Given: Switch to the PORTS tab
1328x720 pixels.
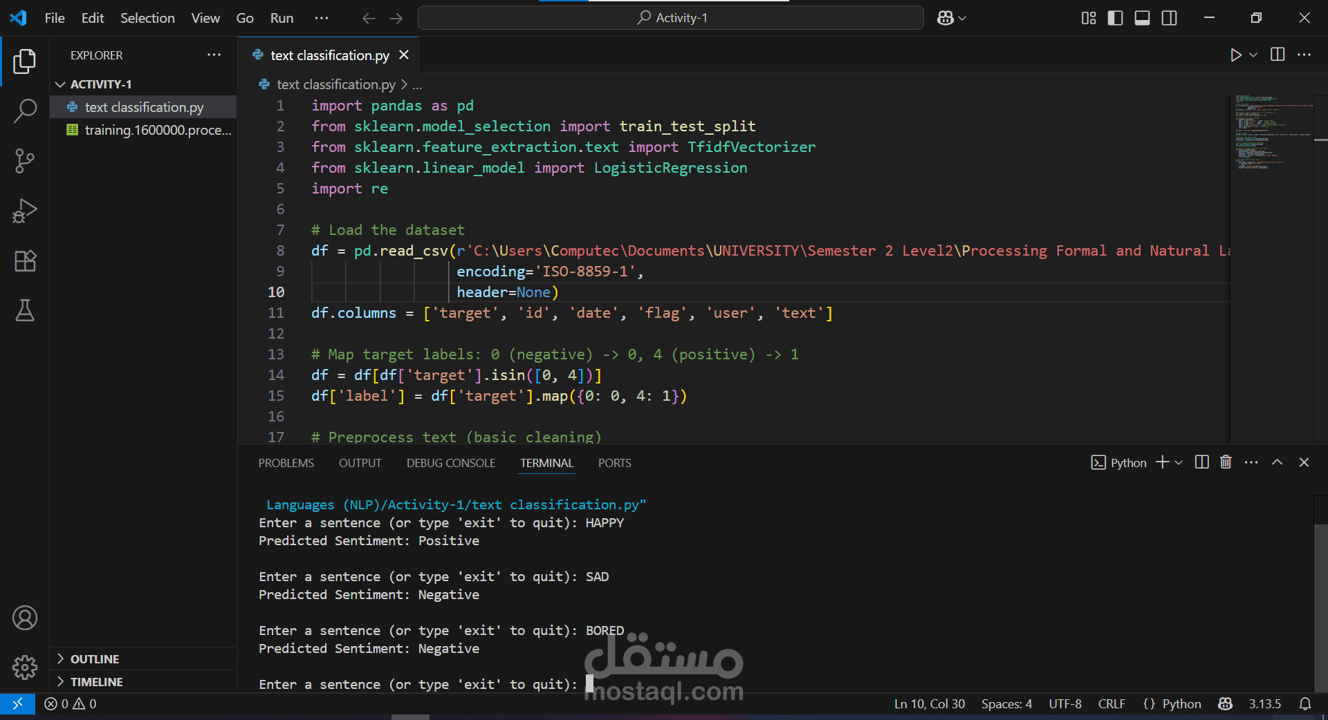Looking at the screenshot, I should point(615,463).
